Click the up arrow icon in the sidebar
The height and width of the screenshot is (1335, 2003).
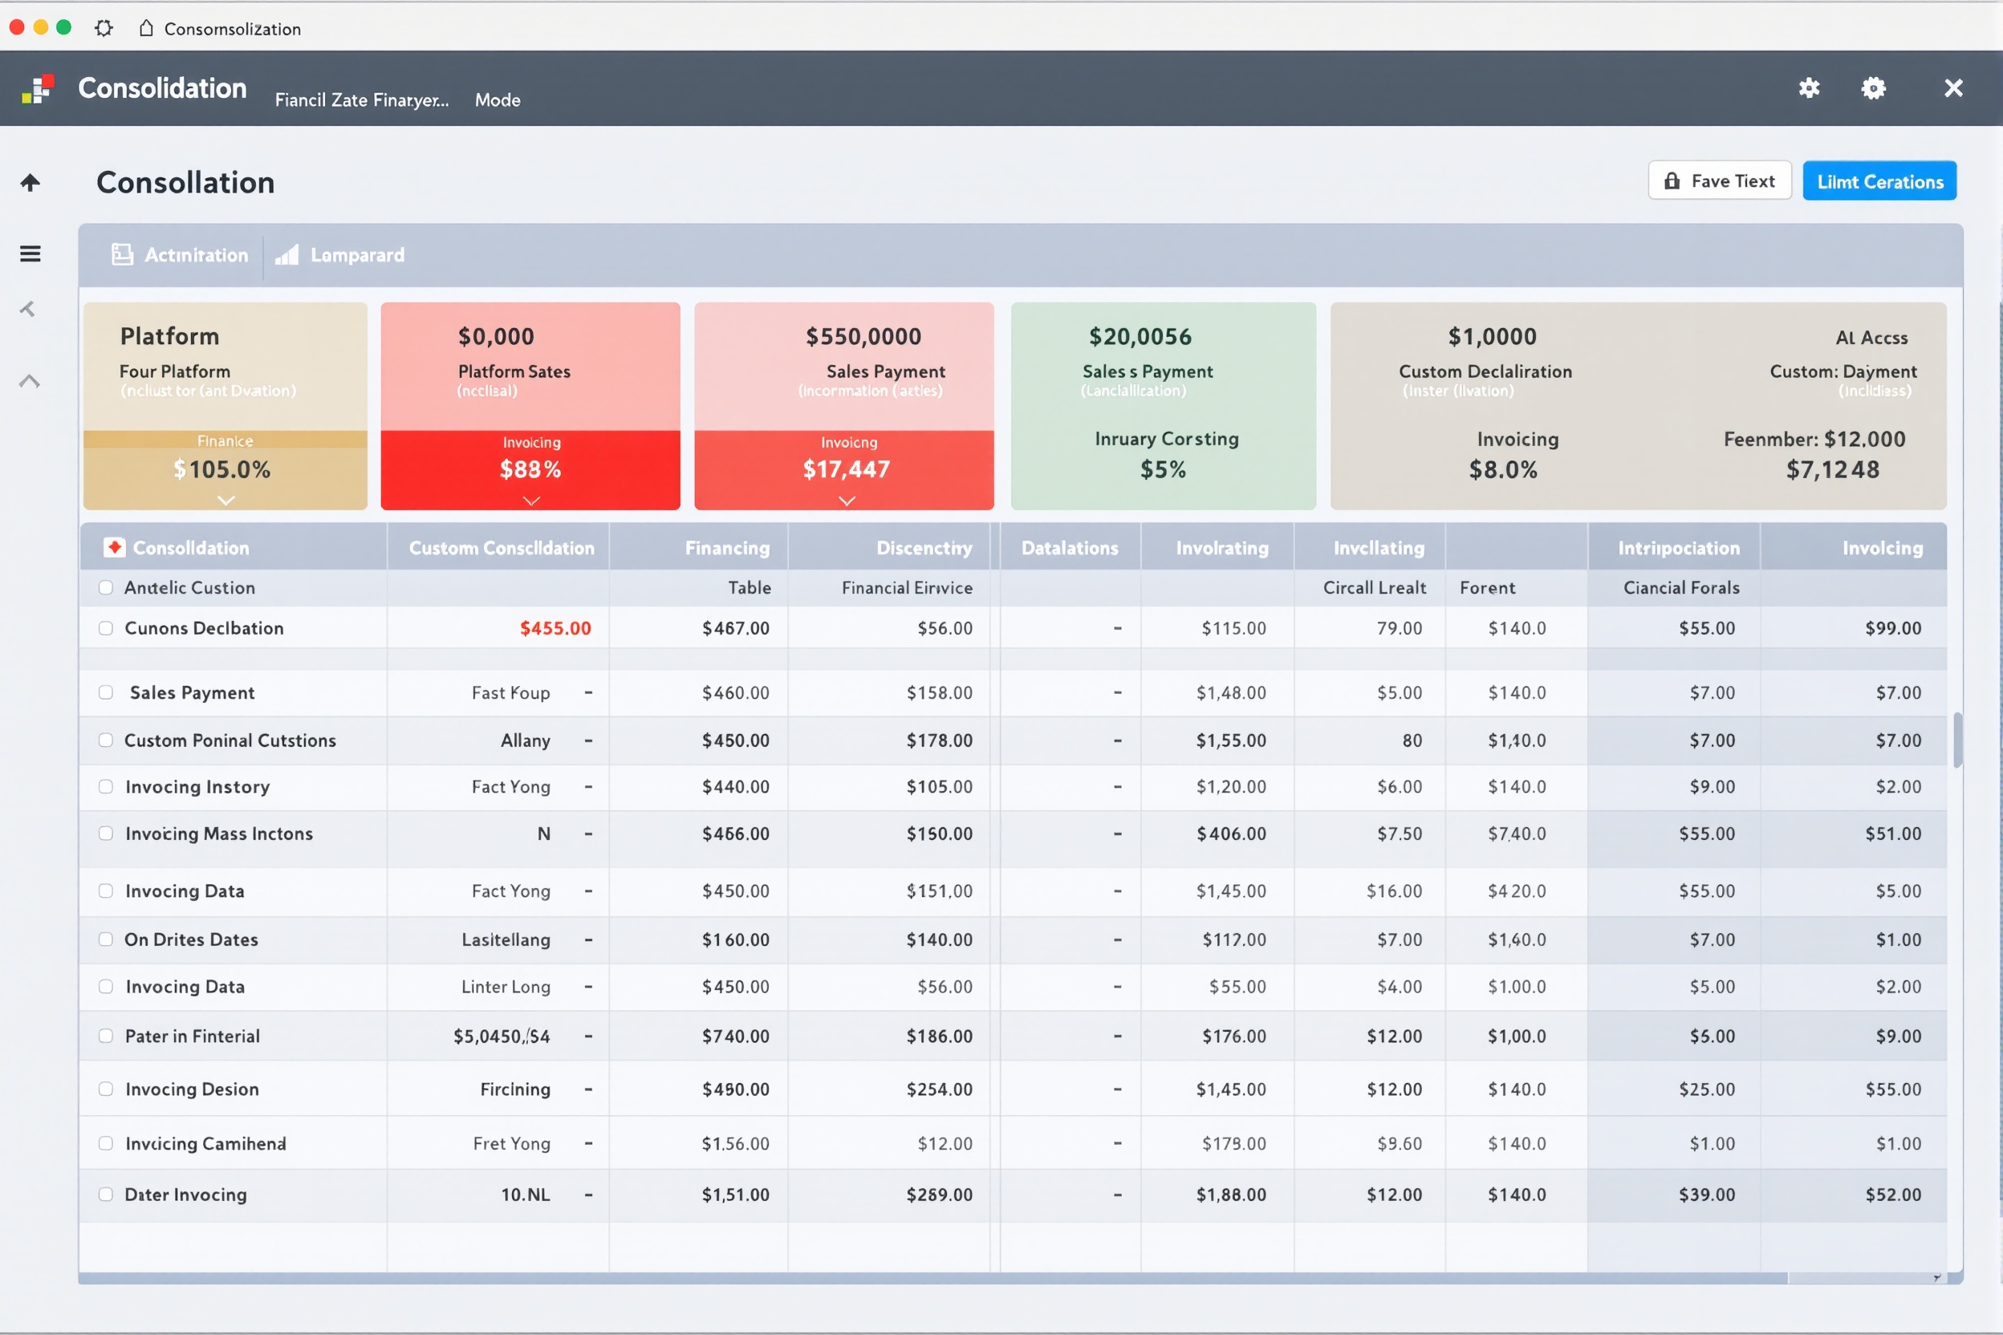[30, 182]
